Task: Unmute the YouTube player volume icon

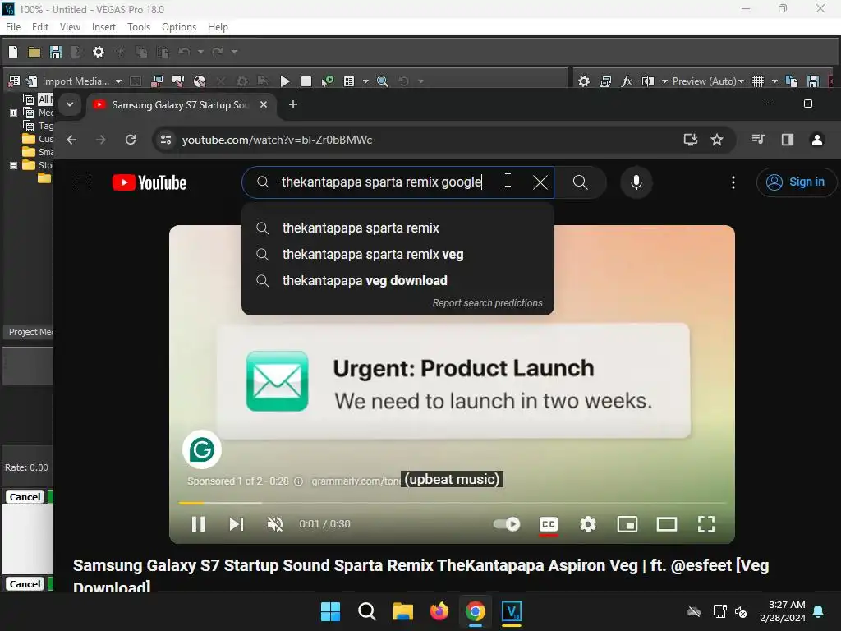Action: pyautogui.click(x=275, y=524)
